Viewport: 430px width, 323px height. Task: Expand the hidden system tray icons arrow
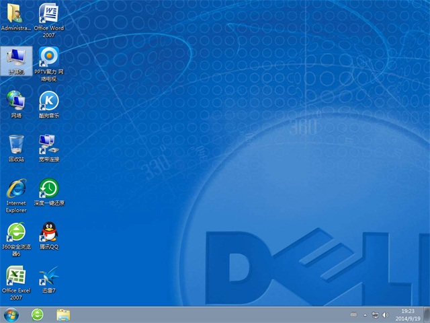point(364,314)
